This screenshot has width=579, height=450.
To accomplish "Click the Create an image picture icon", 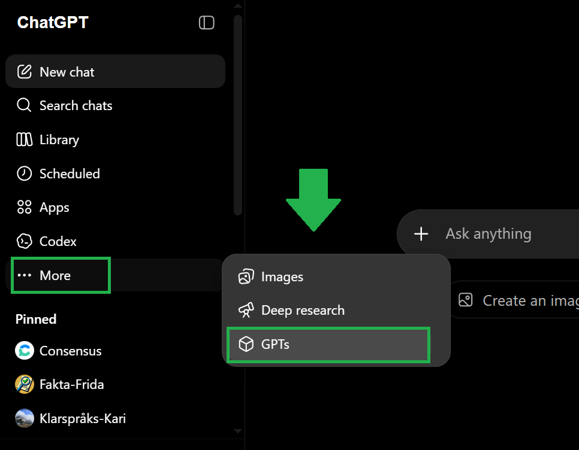I will 465,300.
